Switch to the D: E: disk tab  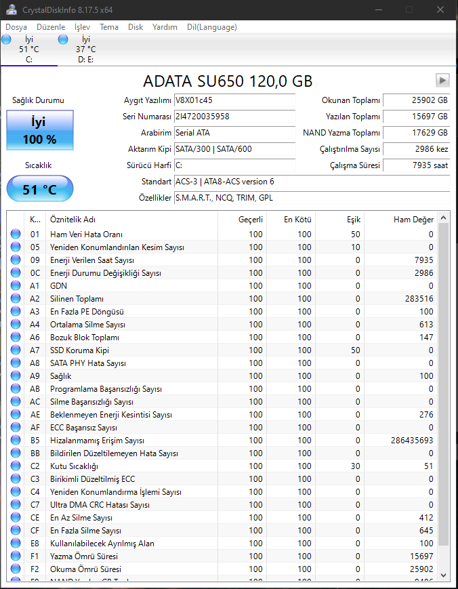[x=85, y=49]
